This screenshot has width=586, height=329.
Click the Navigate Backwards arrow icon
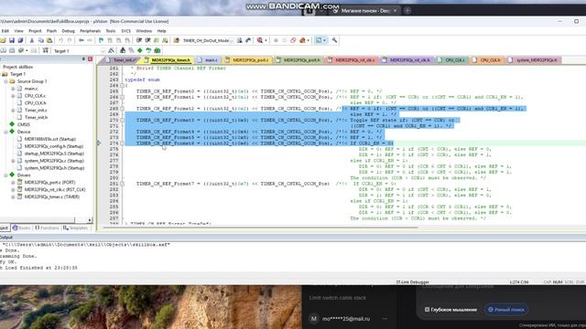pos(81,40)
